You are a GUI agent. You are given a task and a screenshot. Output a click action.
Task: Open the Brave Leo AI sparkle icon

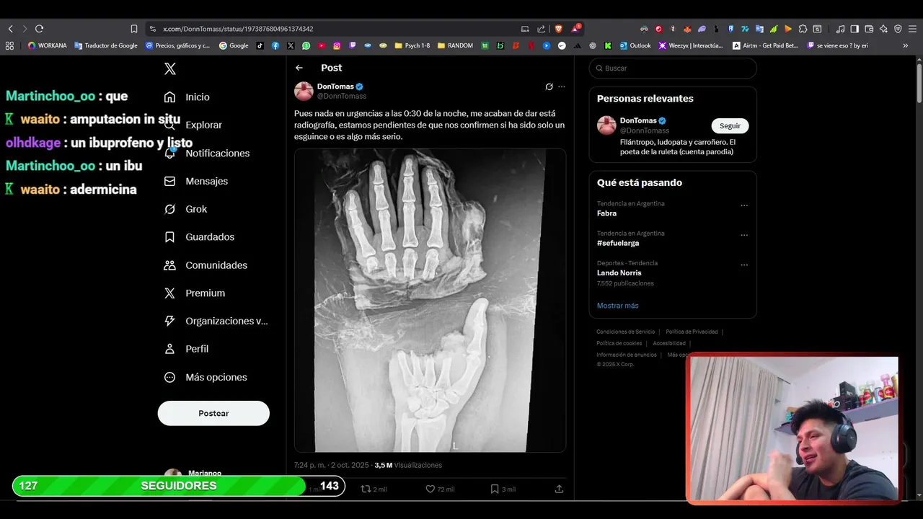coord(883,29)
